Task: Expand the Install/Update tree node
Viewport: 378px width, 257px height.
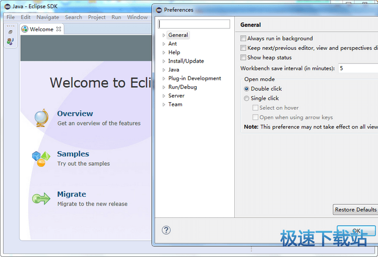Action: point(164,61)
